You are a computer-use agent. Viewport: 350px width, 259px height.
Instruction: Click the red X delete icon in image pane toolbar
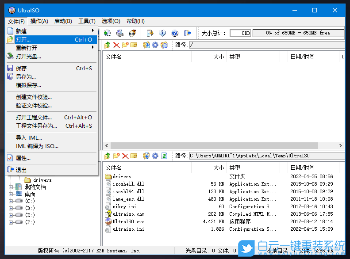click(116, 45)
